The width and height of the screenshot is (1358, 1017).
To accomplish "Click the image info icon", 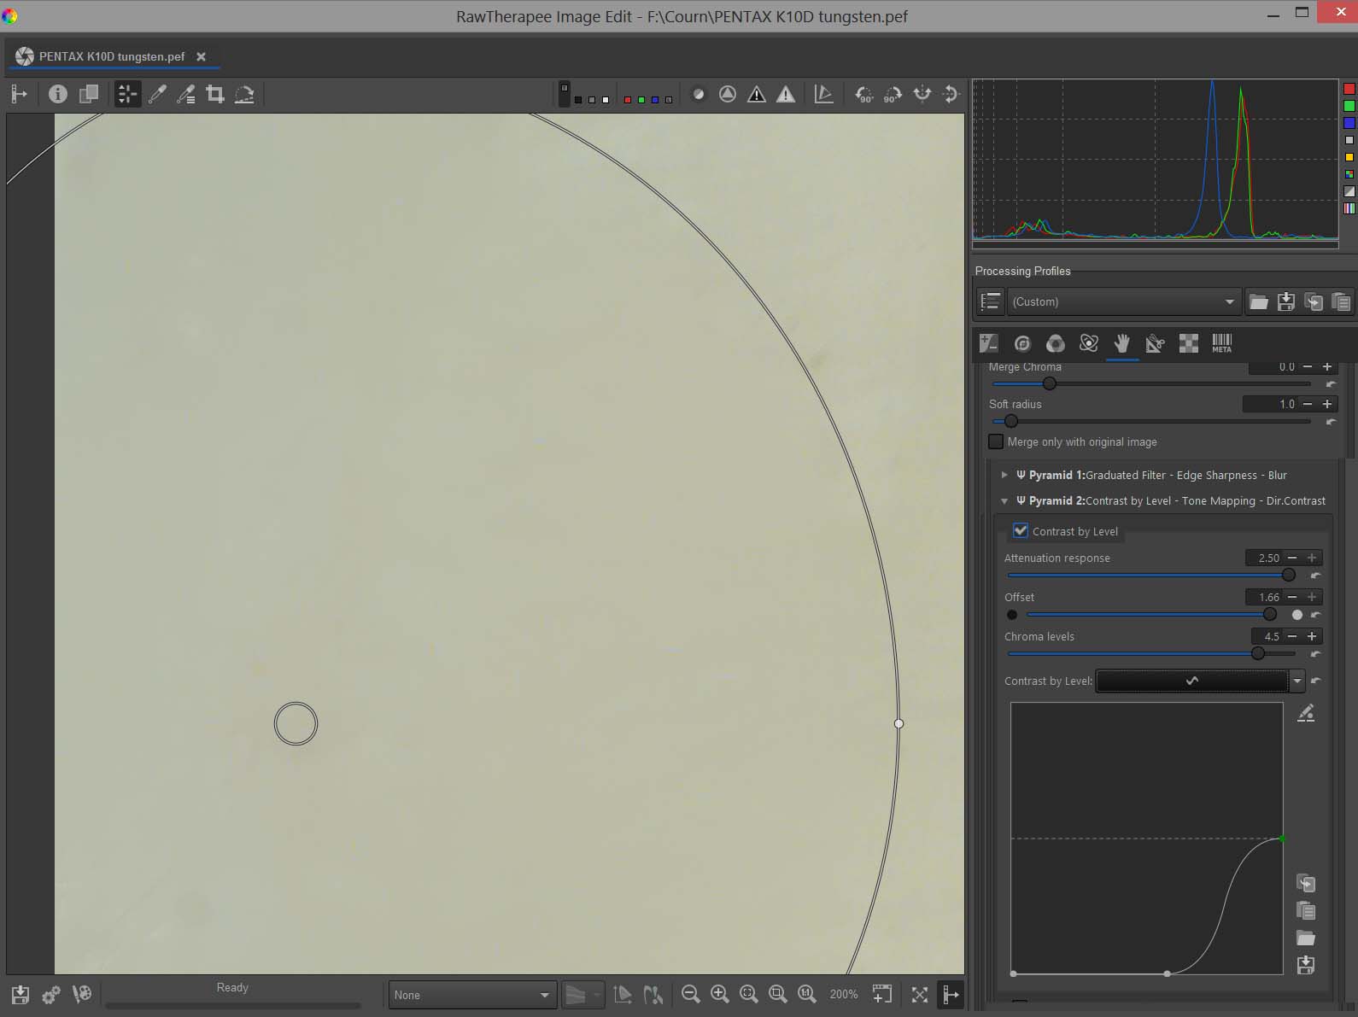I will point(57,94).
